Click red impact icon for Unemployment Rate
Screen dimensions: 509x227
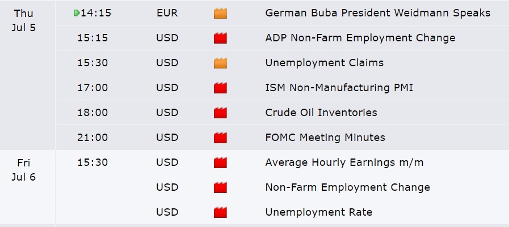(x=220, y=213)
